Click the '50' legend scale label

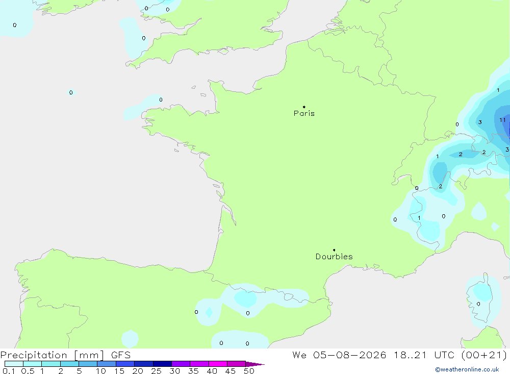pos(249,371)
